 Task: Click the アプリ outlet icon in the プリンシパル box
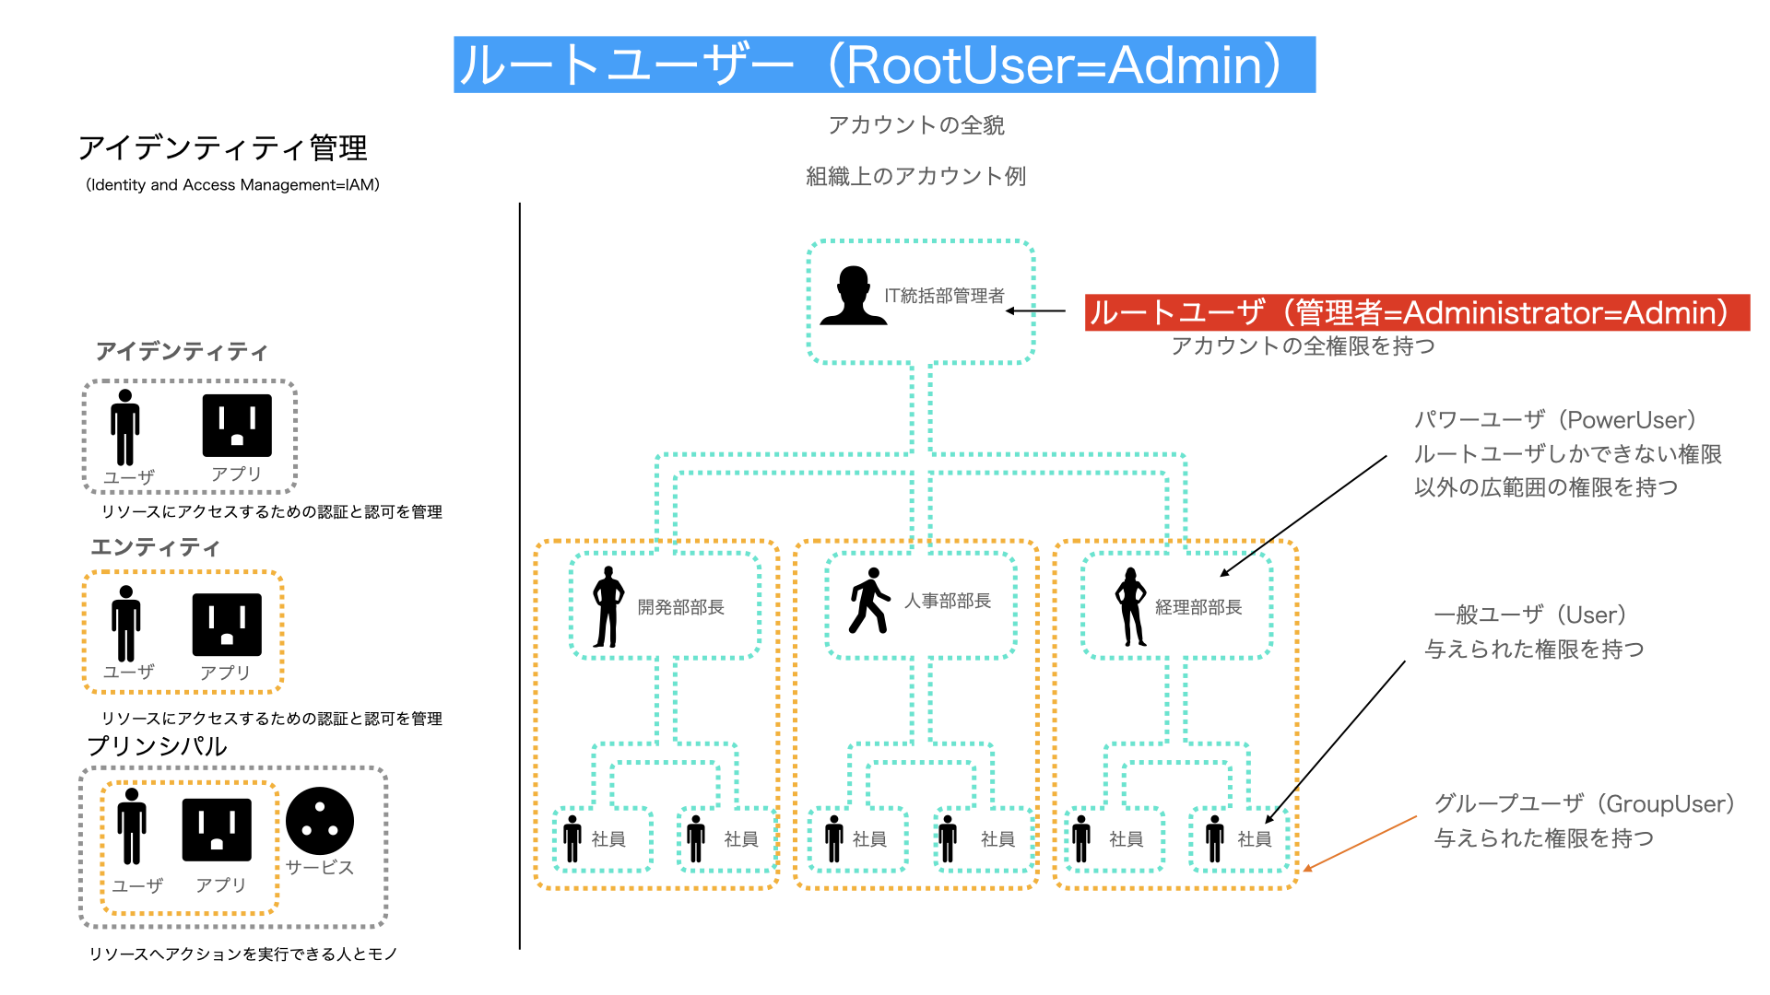pos(217,830)
